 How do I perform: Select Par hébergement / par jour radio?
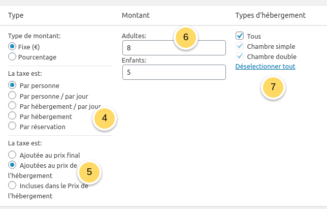(x=13, y=106)
